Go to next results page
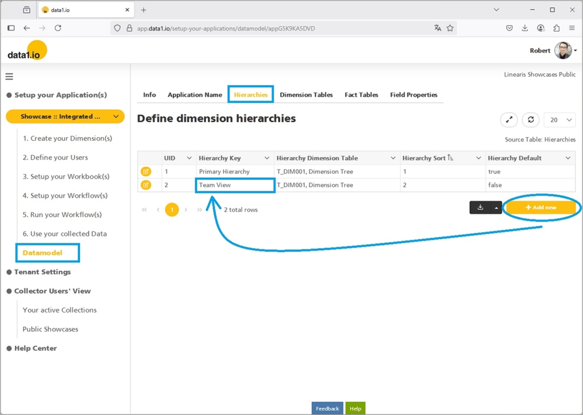Image resolution: width=583 pixels, height=415 pixels. [186, 209]
